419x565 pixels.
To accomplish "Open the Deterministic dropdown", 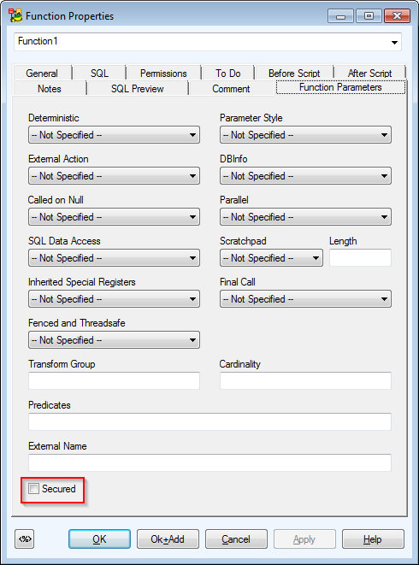I will [114, 135].
